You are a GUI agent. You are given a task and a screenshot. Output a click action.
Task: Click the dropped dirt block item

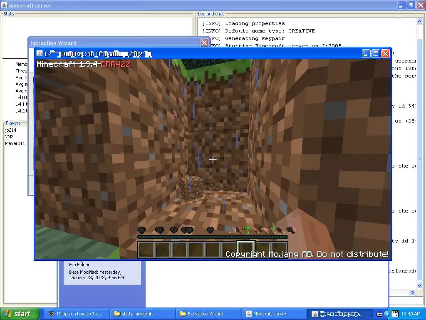(191, 187)
